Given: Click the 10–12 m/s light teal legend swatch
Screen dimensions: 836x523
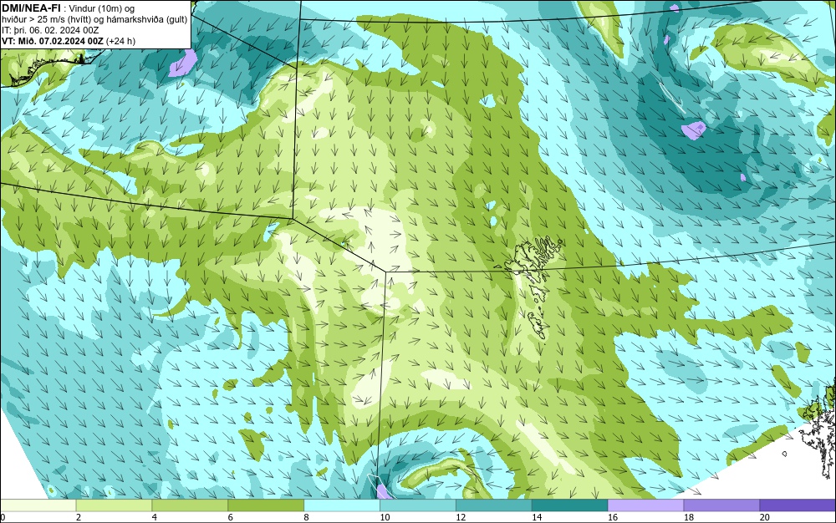Looking at the screenshot, I should (418, 505).
